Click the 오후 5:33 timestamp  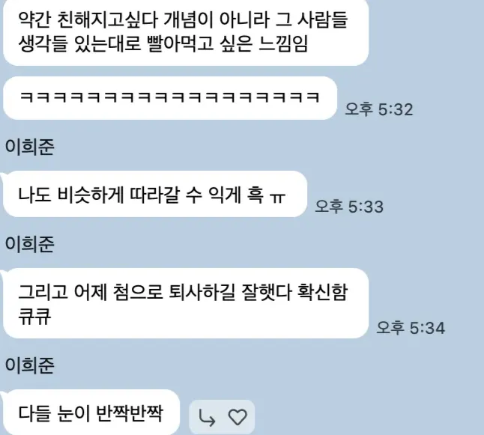pyautogui.click(x=349, y=206)
